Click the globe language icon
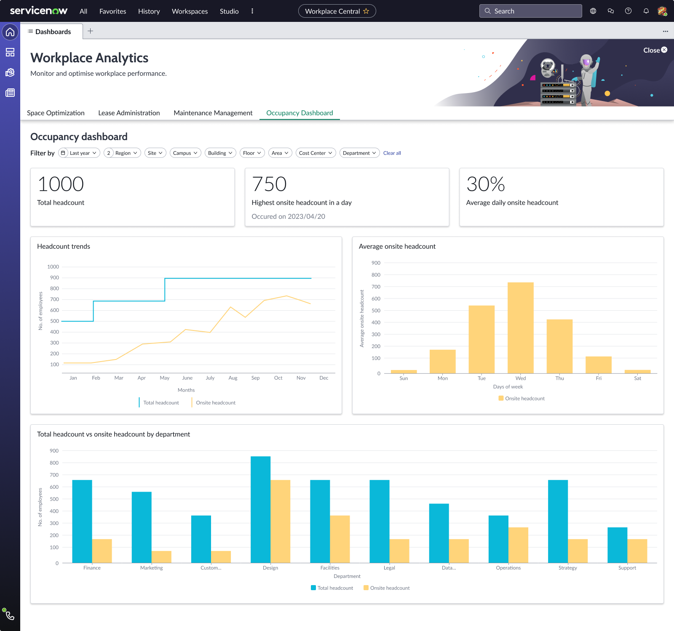Image resolution: width=674 pixels, height=631 pixels. [x=593, y=11]
